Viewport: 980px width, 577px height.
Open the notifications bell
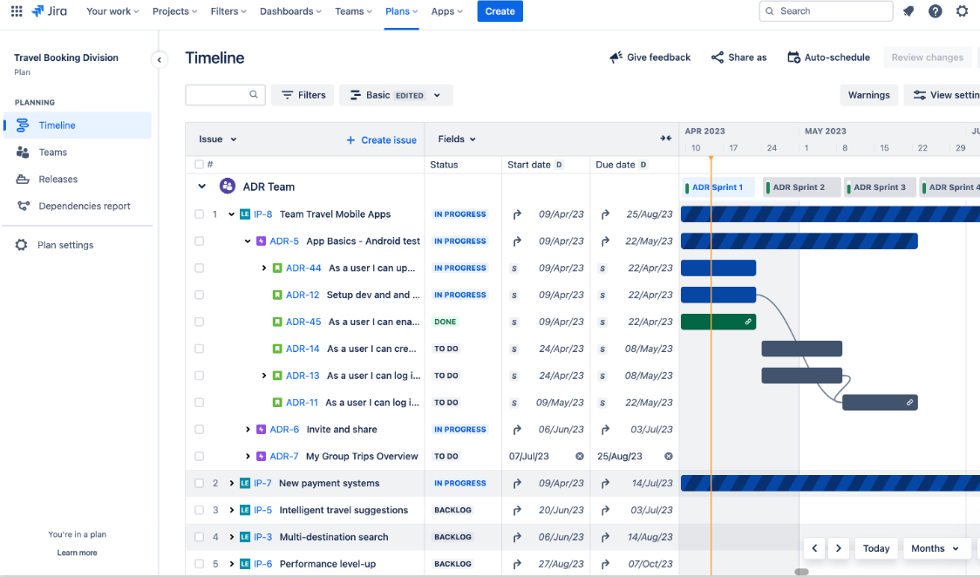[909, 11]
